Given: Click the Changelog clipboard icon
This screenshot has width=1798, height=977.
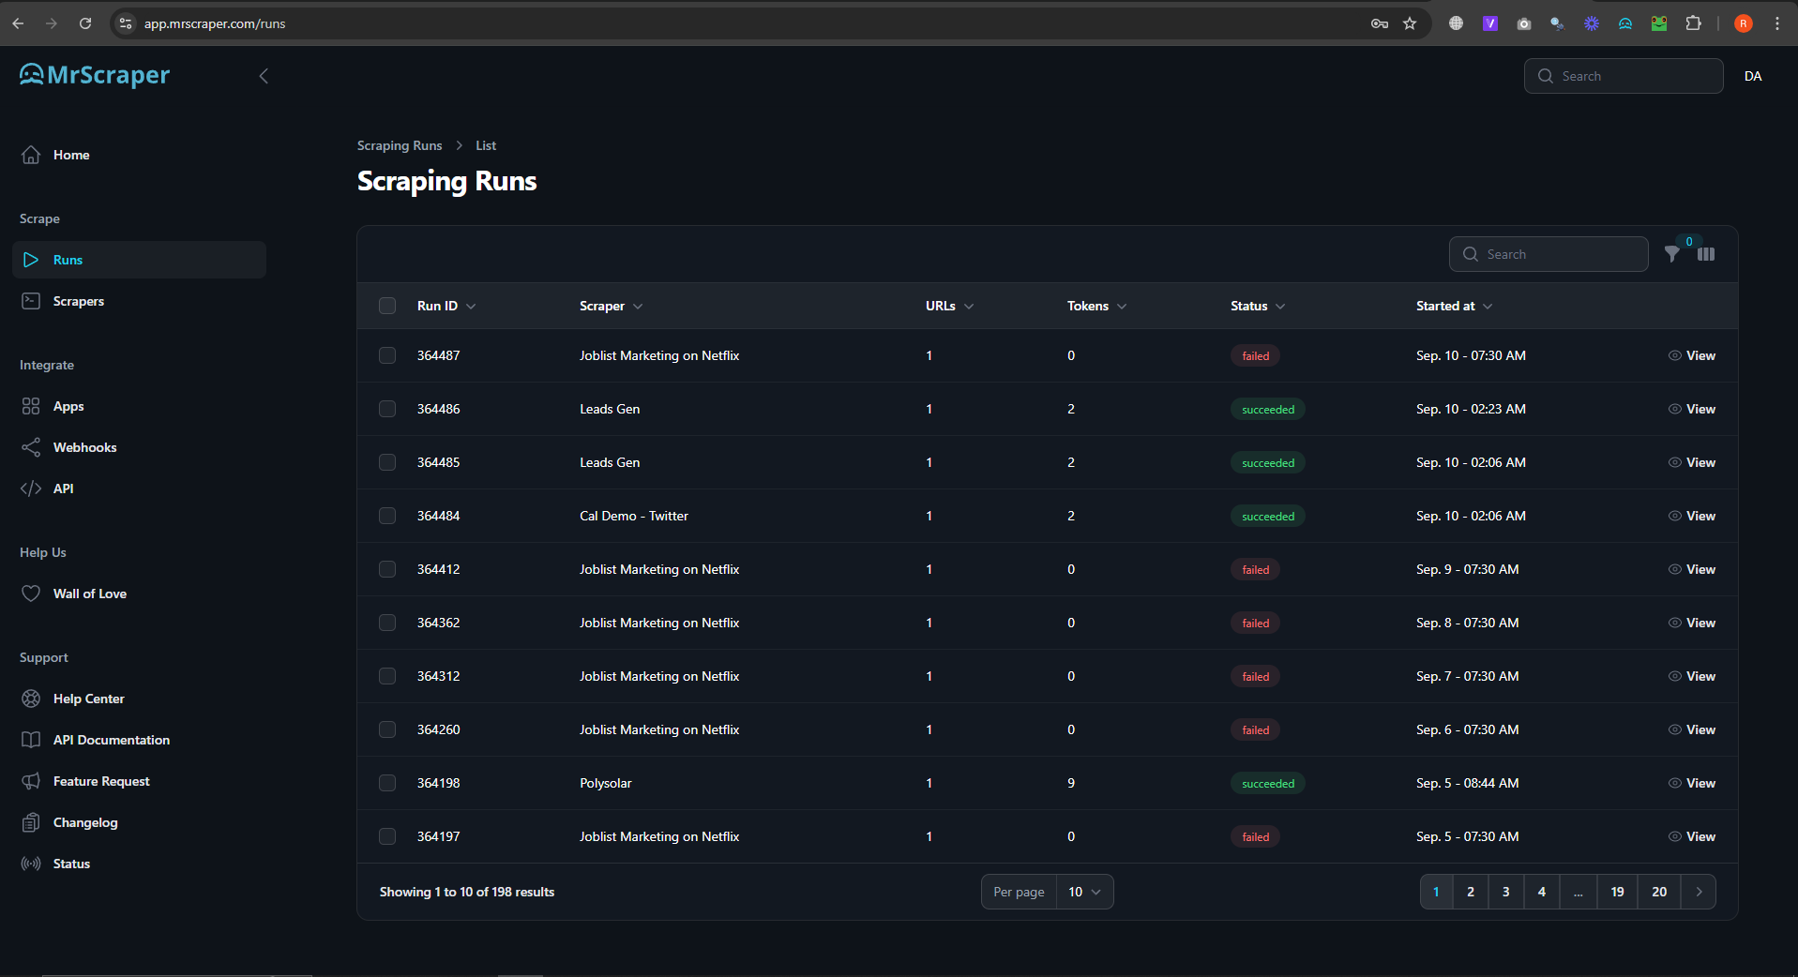Looking at the screenshot, I should [x=31, y=822].
